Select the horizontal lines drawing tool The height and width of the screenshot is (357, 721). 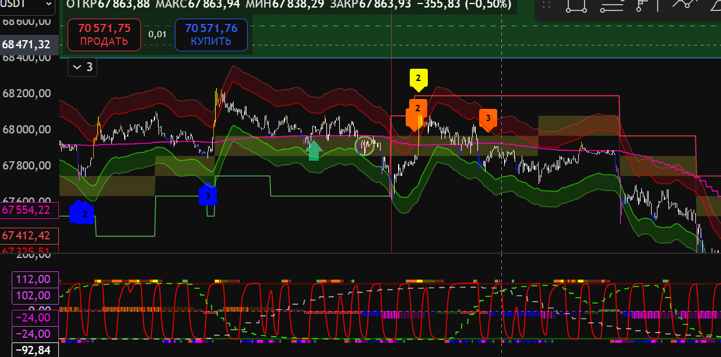point(611,6)
